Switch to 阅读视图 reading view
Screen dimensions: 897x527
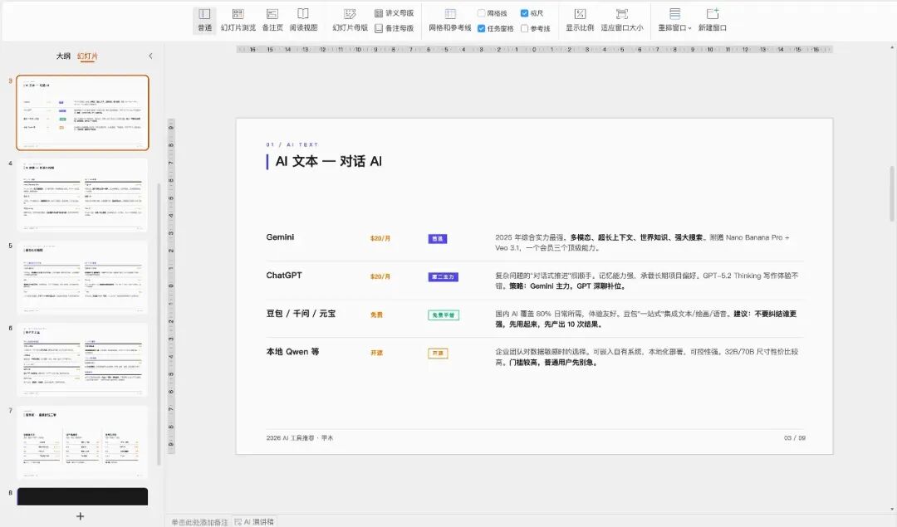click(303, 20)
